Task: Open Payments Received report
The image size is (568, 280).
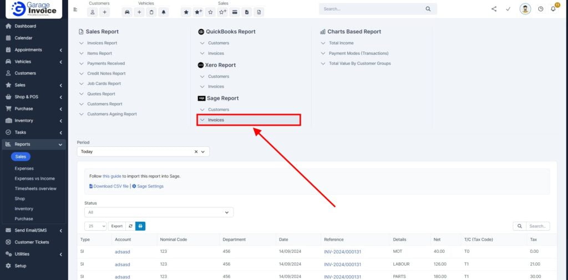Action: pos(106,63)
